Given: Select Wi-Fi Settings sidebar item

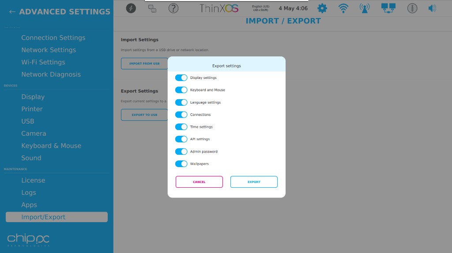Looking at the screenshot, I should point(43,62).
